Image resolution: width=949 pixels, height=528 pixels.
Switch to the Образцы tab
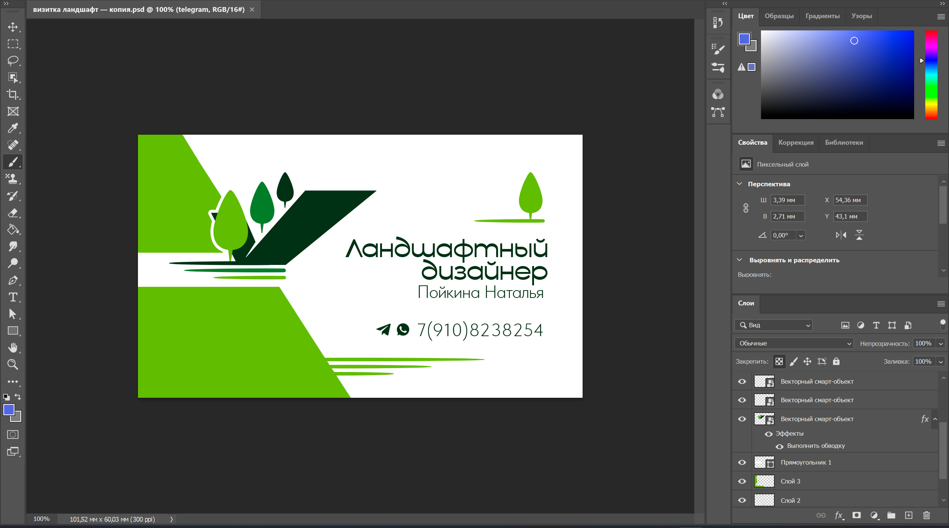click(779, 16)
